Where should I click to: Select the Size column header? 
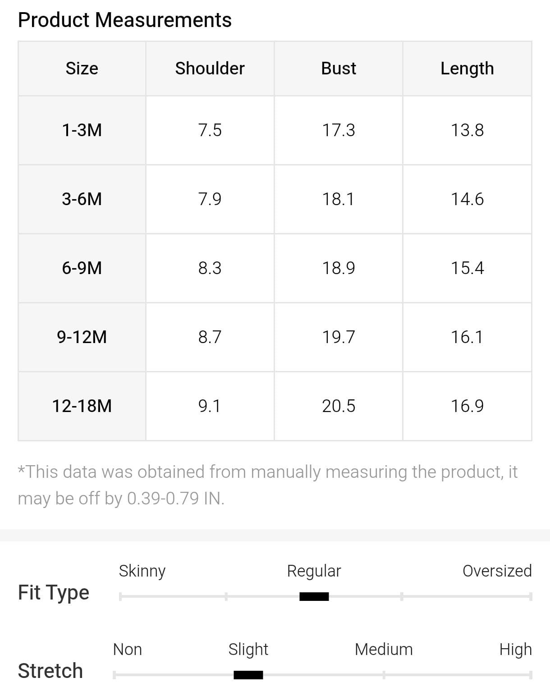[82, 69]
